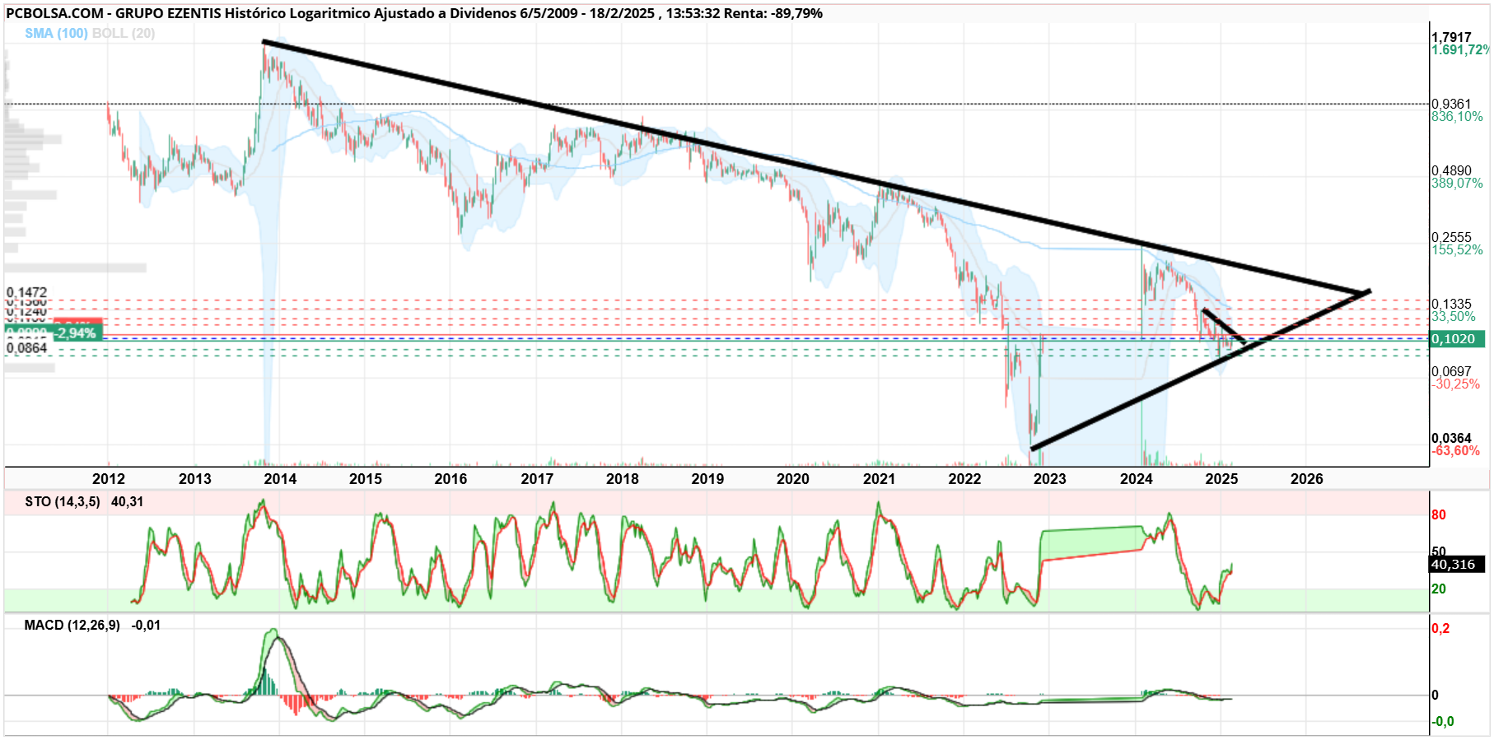Click the 2025 year label on time axis
1494x740 pixels.
pyautogui.click(x=1221, y=479)
